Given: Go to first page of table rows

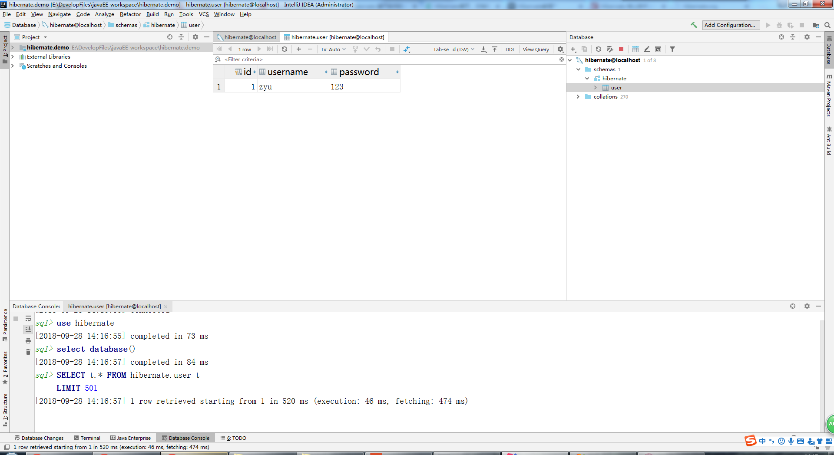Looking at the screenshot, I should click(218, 49).
